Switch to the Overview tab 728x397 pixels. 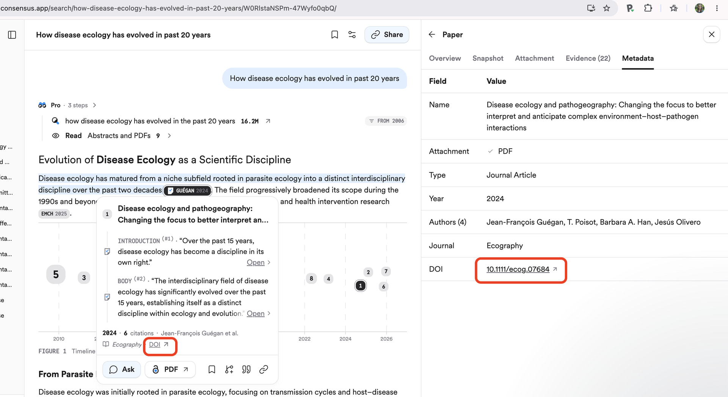[445, 58]
